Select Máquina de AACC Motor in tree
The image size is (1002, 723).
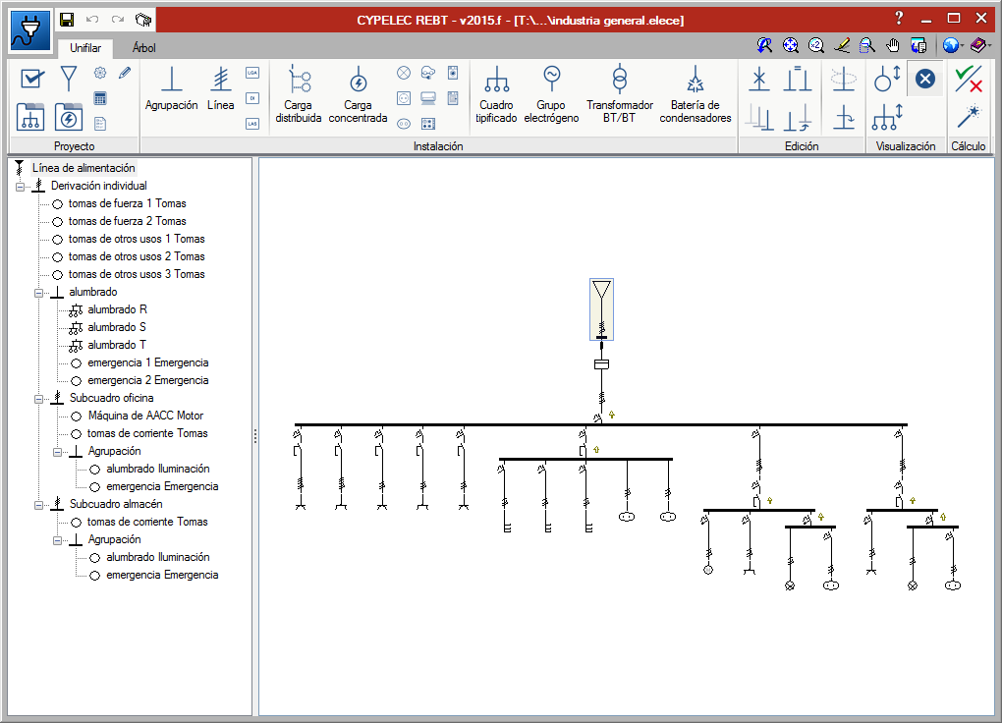144,416
